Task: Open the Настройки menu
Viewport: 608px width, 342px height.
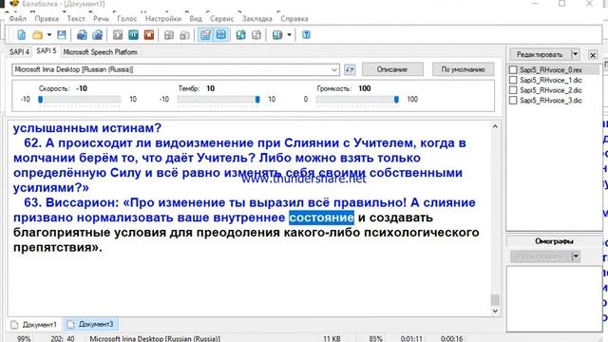Action: 162,19
